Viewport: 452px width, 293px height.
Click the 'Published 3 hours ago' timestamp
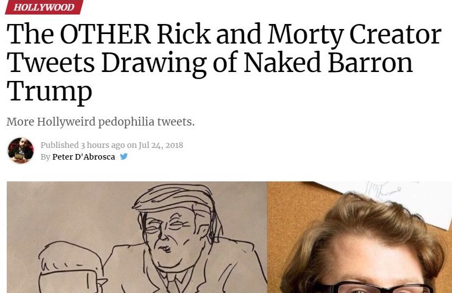(82, 145)
